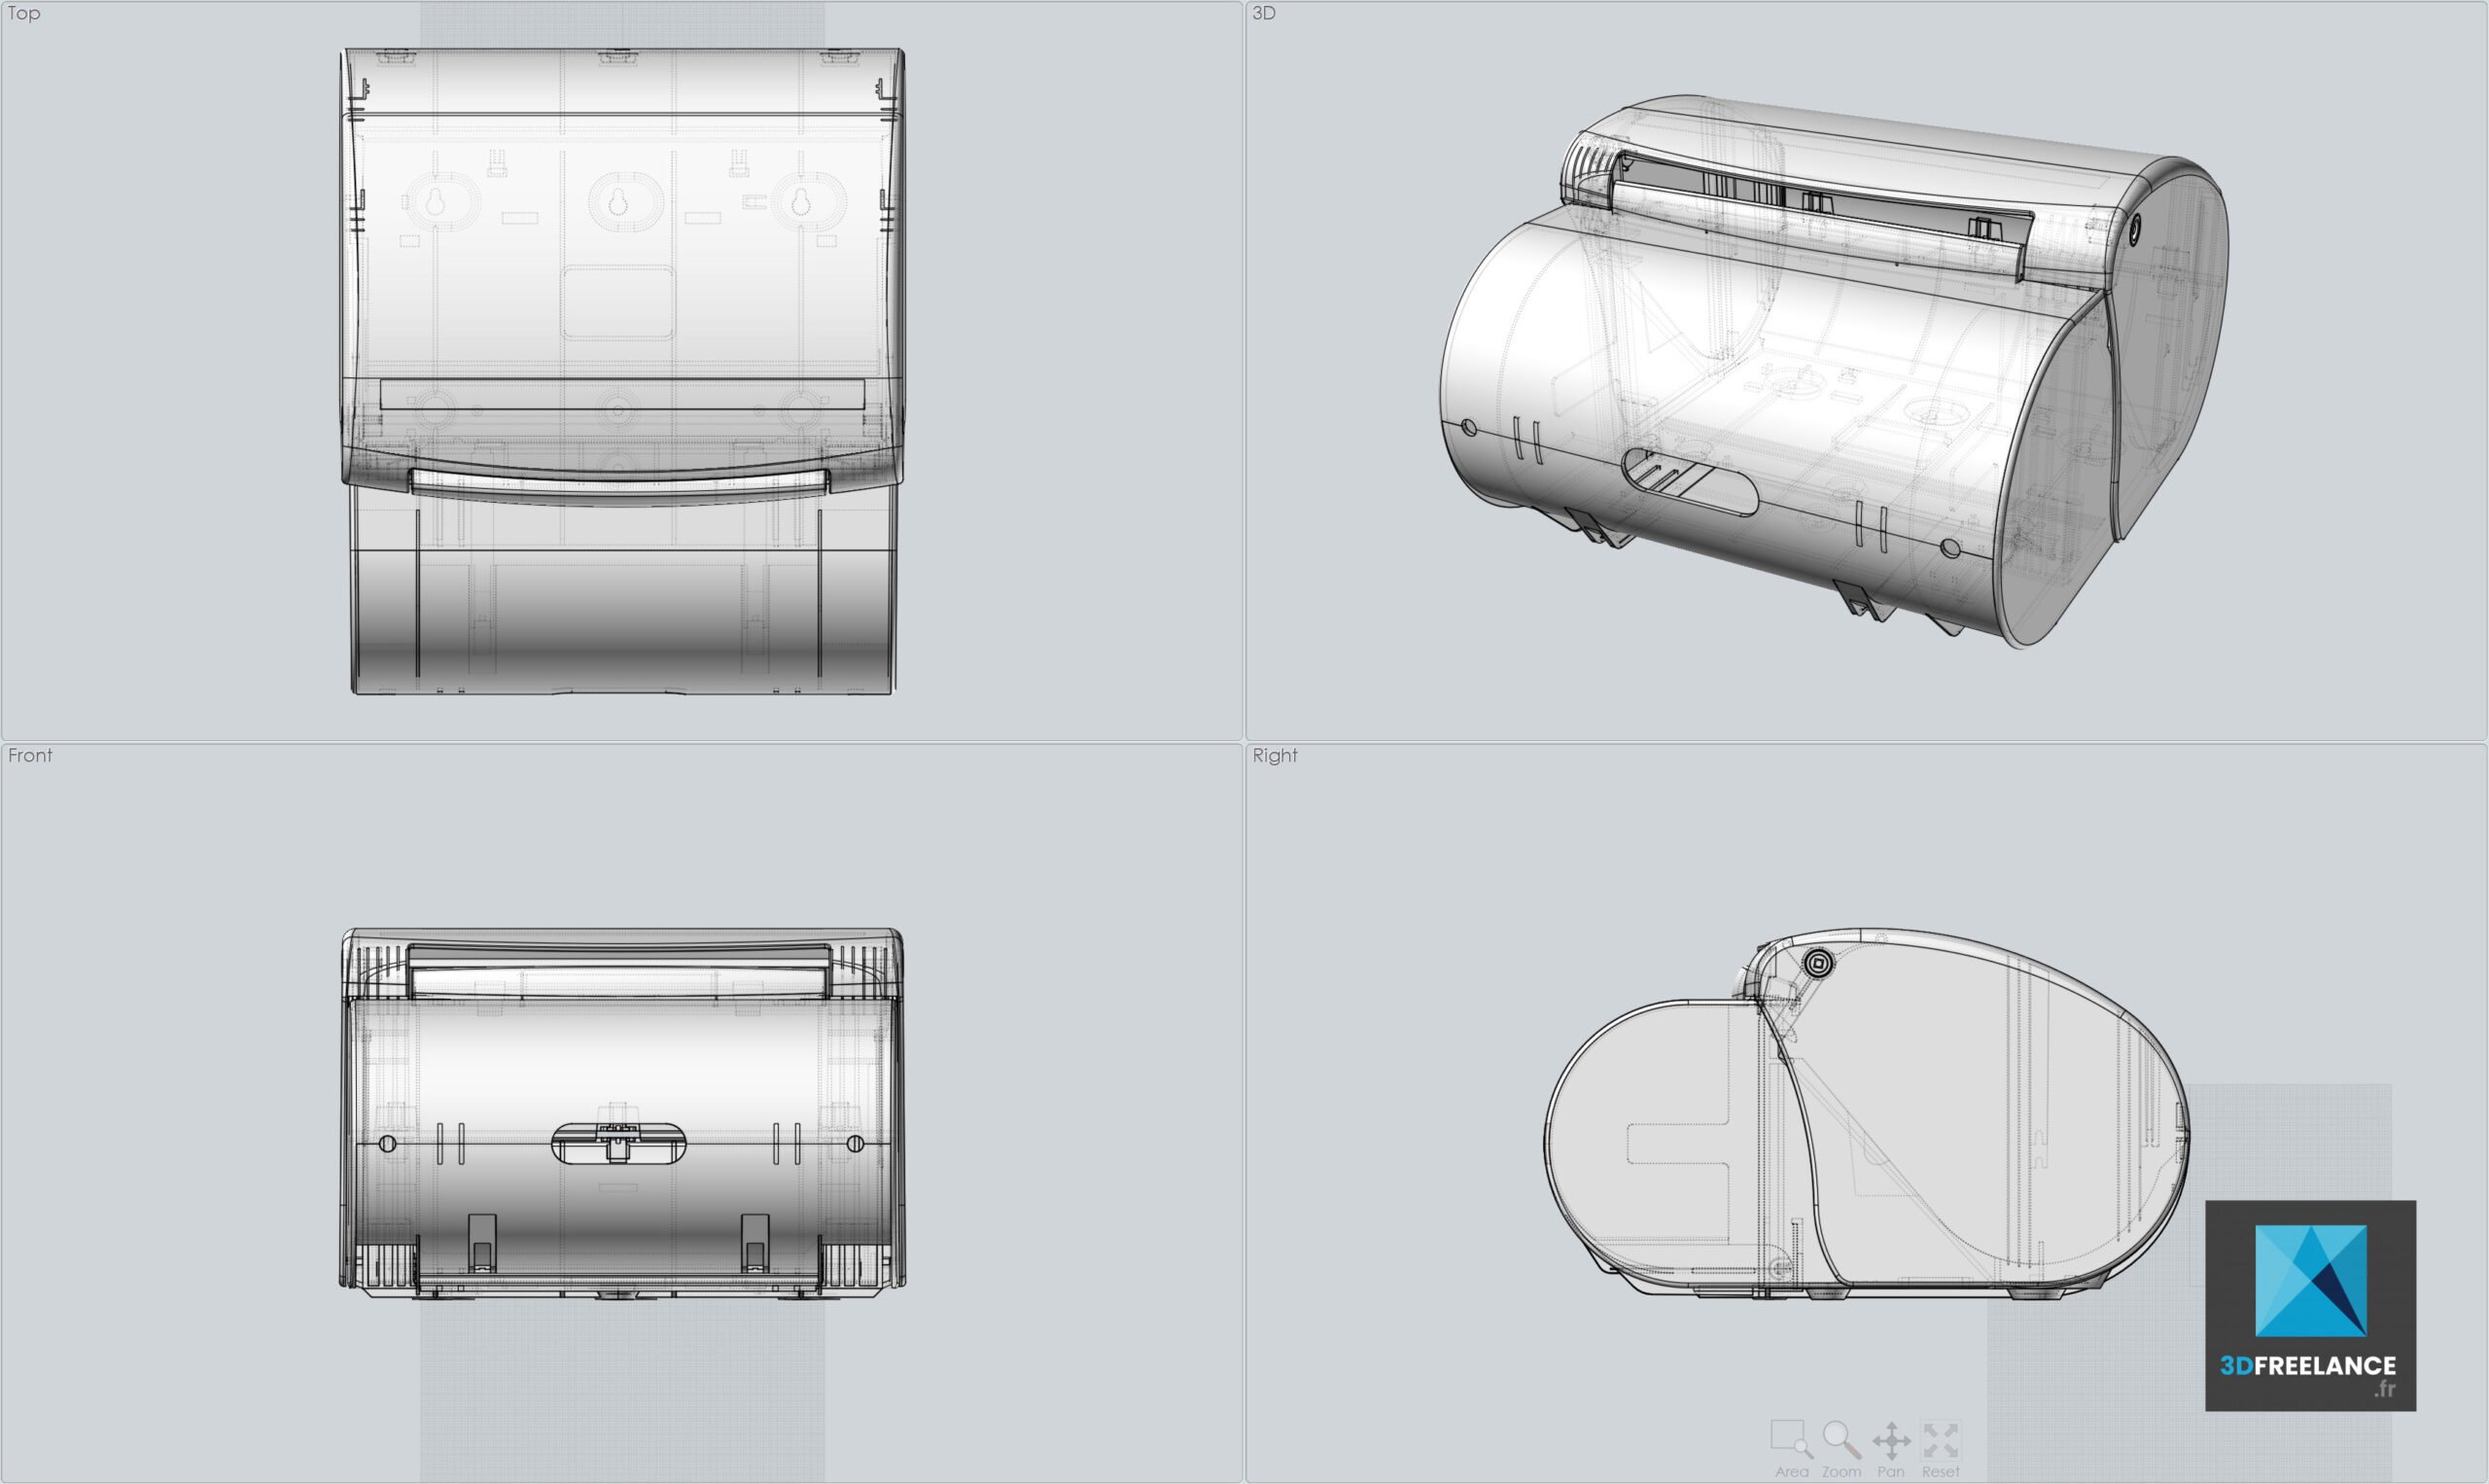
Task: Click the Right viewport label
Action: 1275,756
